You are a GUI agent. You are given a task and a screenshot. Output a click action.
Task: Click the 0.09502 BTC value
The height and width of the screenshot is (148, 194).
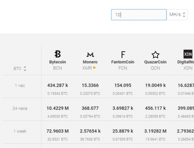pos(155,94)
